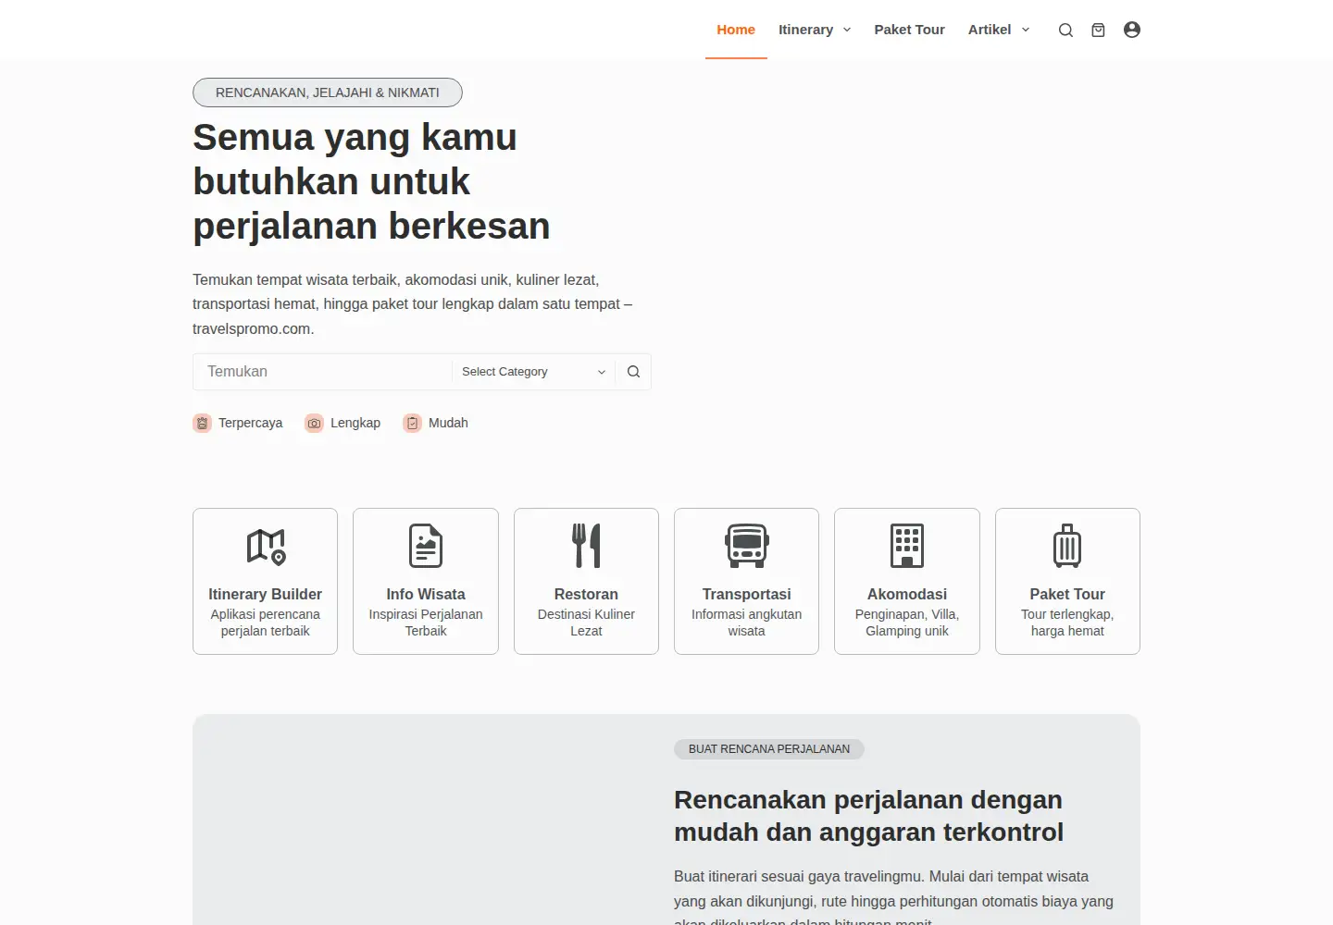Click 'Penginapan, Villa, Glamping unik' description

tap(907, 623)
